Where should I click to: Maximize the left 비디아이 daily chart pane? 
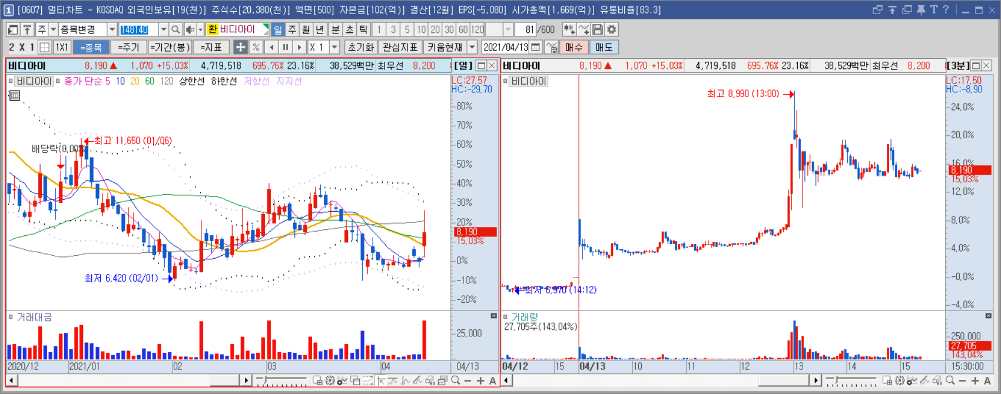(481, 66)
